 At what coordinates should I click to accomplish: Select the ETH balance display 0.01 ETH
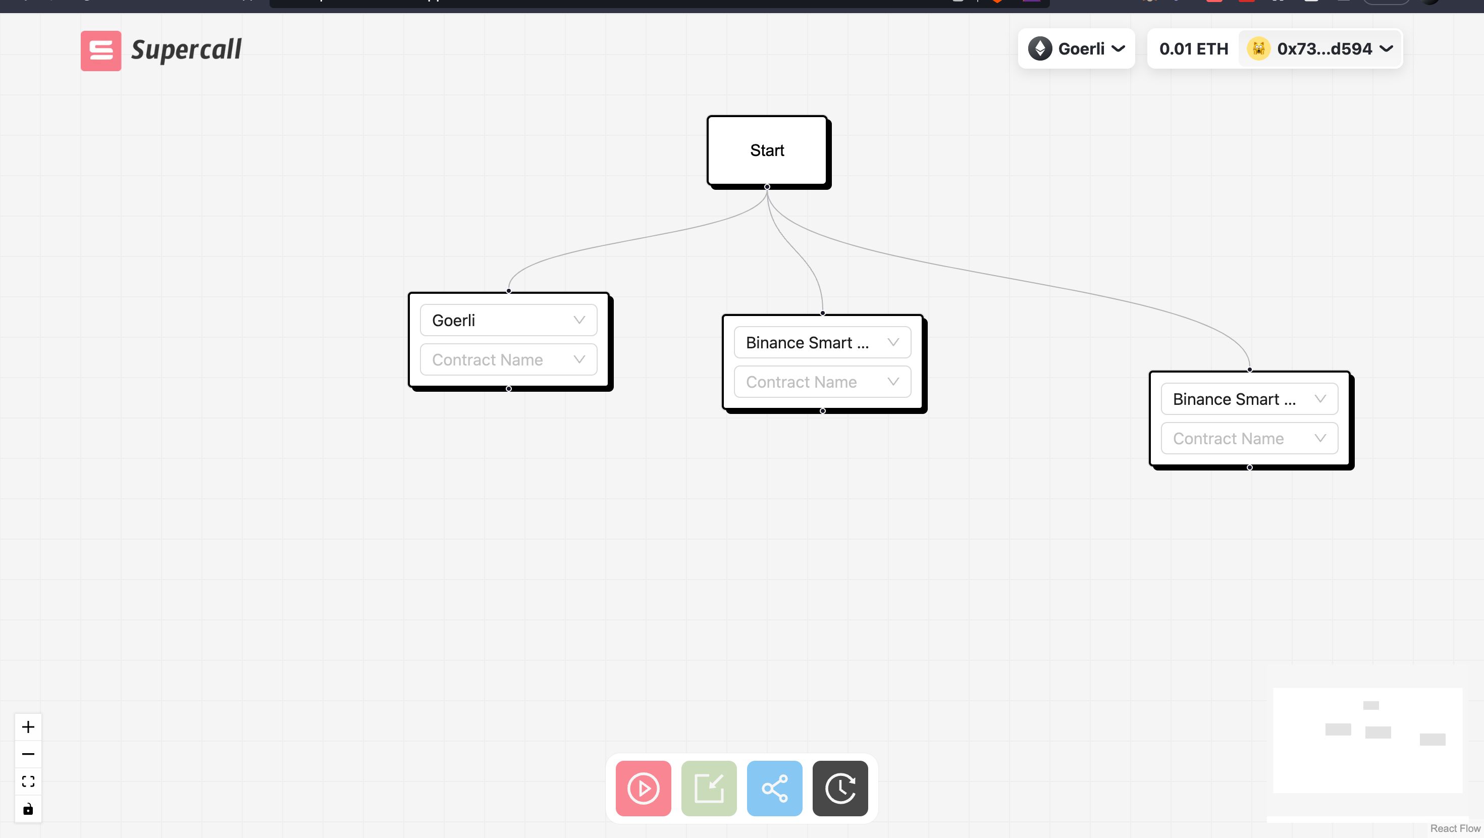pyautogui.click(x=1194, y=48)
